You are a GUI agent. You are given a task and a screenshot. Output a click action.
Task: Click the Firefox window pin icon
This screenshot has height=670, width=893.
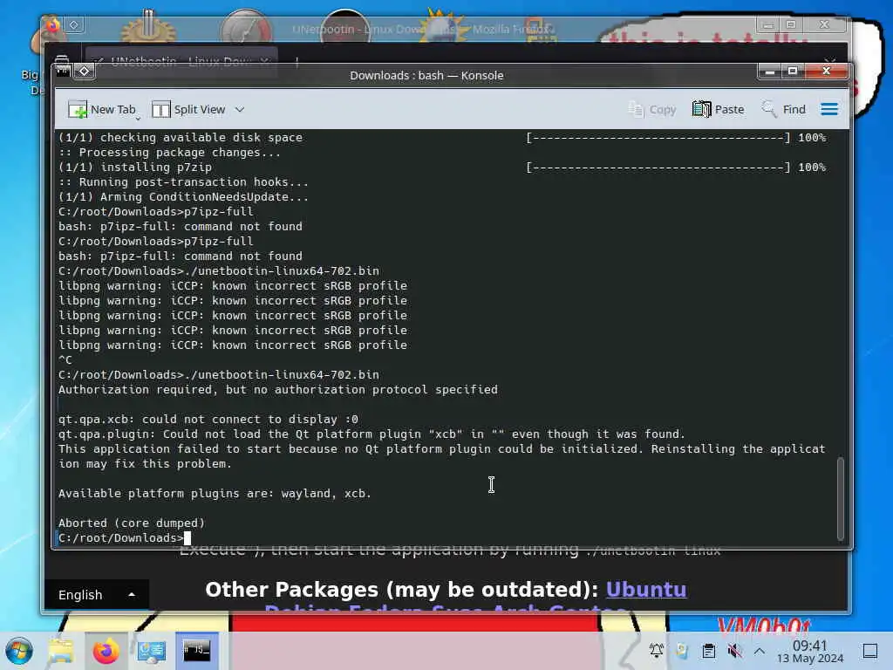pos(74,24)
